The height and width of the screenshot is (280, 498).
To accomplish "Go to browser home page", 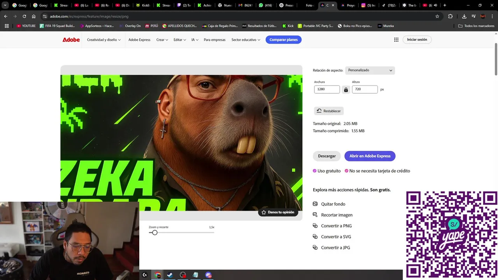I will [34, 16].
